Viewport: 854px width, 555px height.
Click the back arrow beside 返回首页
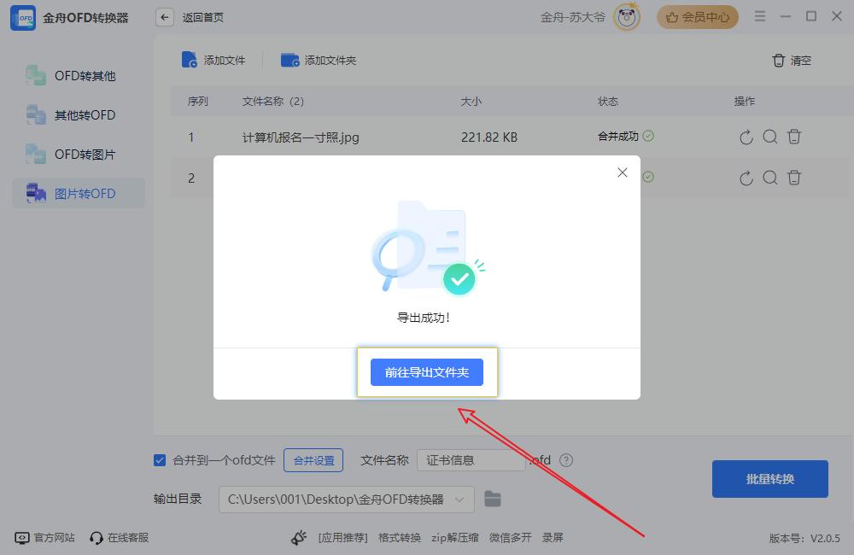[x=165, y=17]
